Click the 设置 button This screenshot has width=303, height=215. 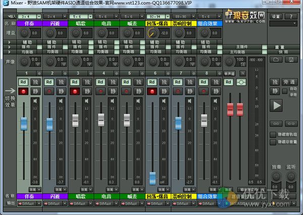click(276, 17)
